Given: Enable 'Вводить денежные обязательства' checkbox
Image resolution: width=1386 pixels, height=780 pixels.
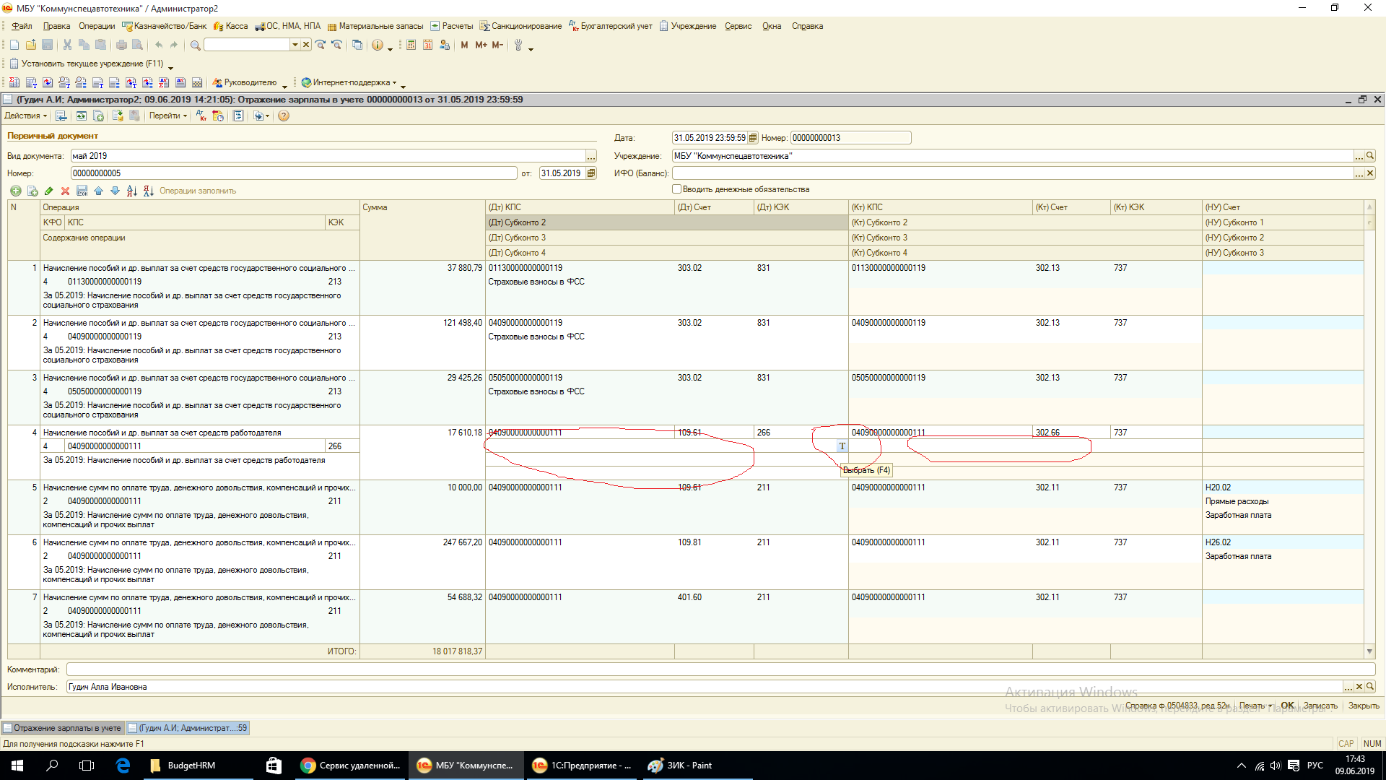Looking at the screenshot, I should (676, 189).
